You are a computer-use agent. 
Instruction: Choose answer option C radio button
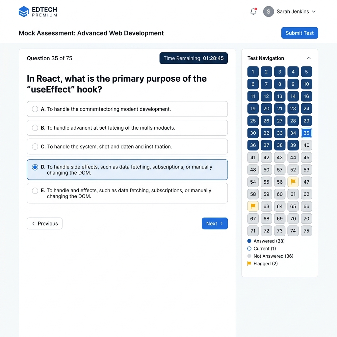[x=35, y=146]
